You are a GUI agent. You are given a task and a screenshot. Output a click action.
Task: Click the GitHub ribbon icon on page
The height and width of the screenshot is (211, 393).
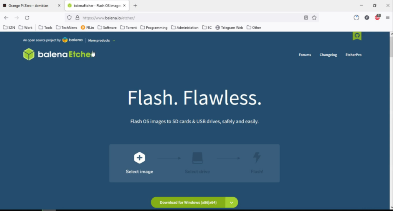click(357, 36)
